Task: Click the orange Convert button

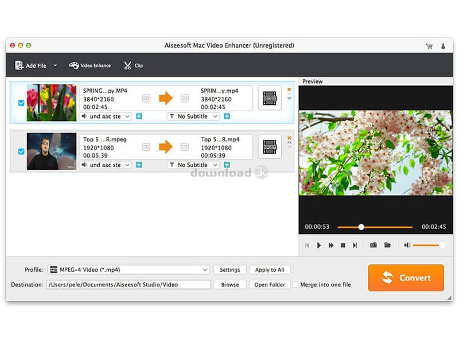Action: [x=406, y=277]
